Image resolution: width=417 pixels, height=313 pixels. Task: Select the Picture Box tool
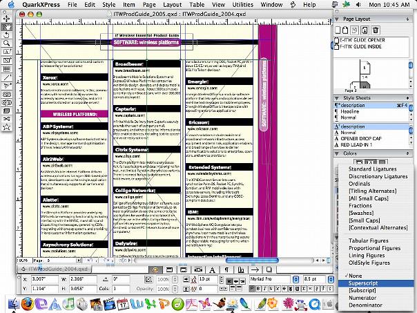click(6, 60)
